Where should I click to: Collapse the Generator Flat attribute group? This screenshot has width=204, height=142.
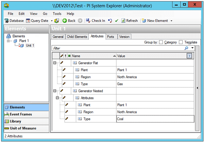(55, 63)
